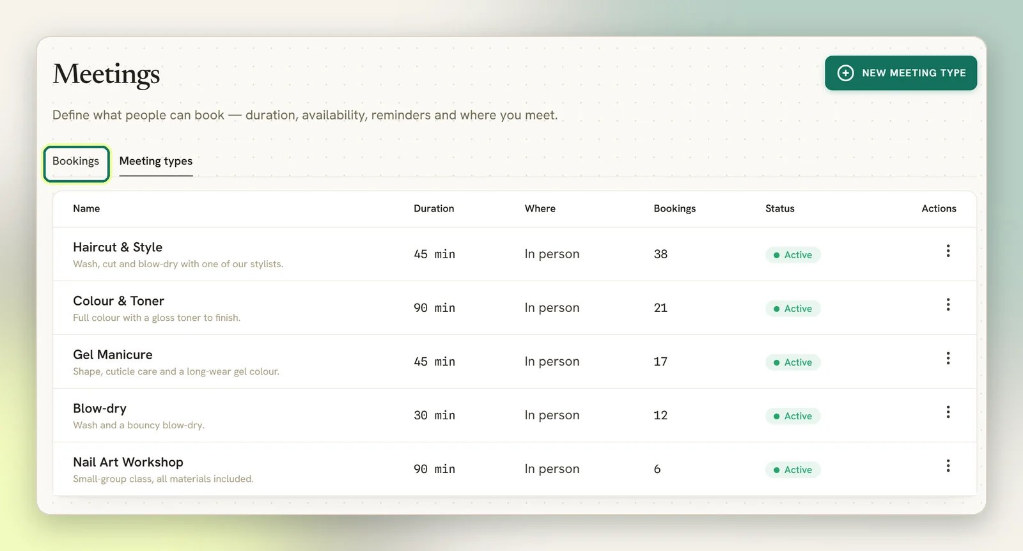Click 45 min duration for Haircut & Style
Image resolution: width=1023 pixels, height=551 pixels.
(435, 254)
